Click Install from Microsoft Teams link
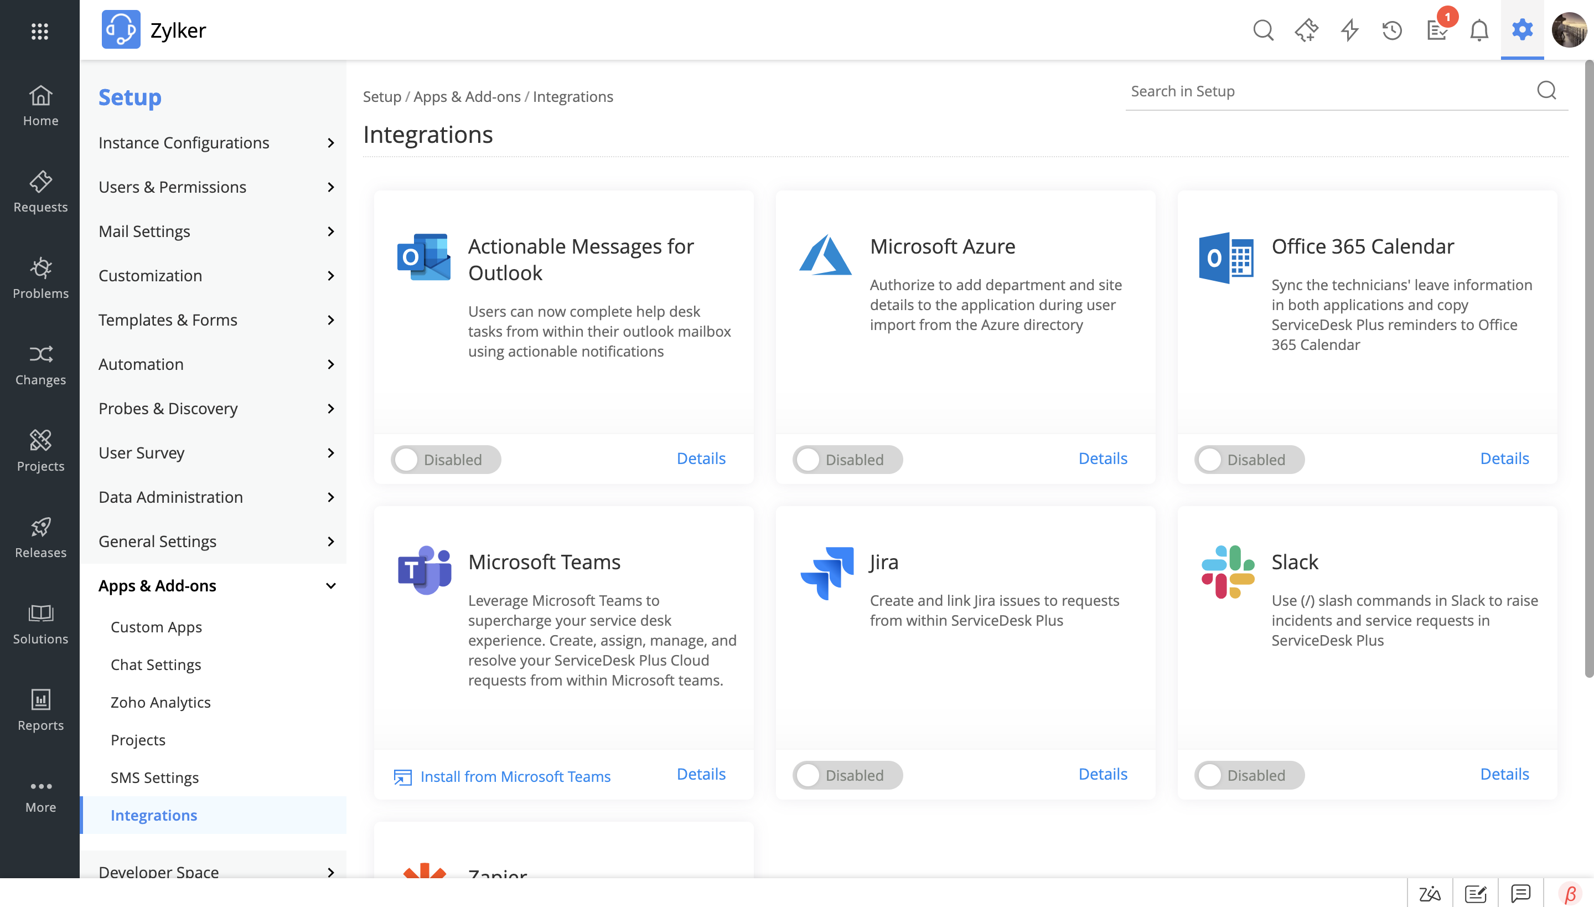1594x907 pixels. [515, 776]
